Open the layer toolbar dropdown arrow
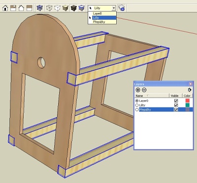This screenshot has width=197, height=183. coord(114,8)
